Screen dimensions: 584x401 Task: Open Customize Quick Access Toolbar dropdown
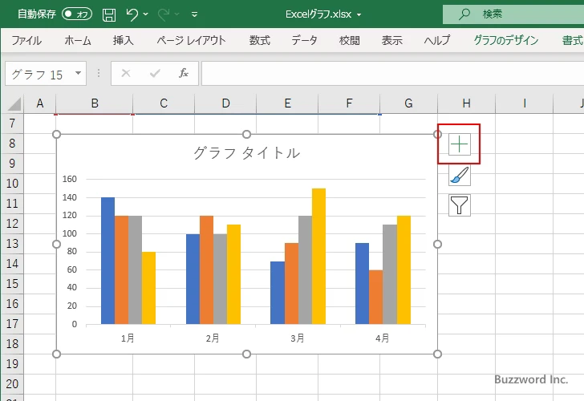[x=194, y=14]
